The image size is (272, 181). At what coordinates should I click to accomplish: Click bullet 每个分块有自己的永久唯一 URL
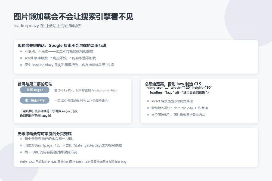(x=49, y=139)
